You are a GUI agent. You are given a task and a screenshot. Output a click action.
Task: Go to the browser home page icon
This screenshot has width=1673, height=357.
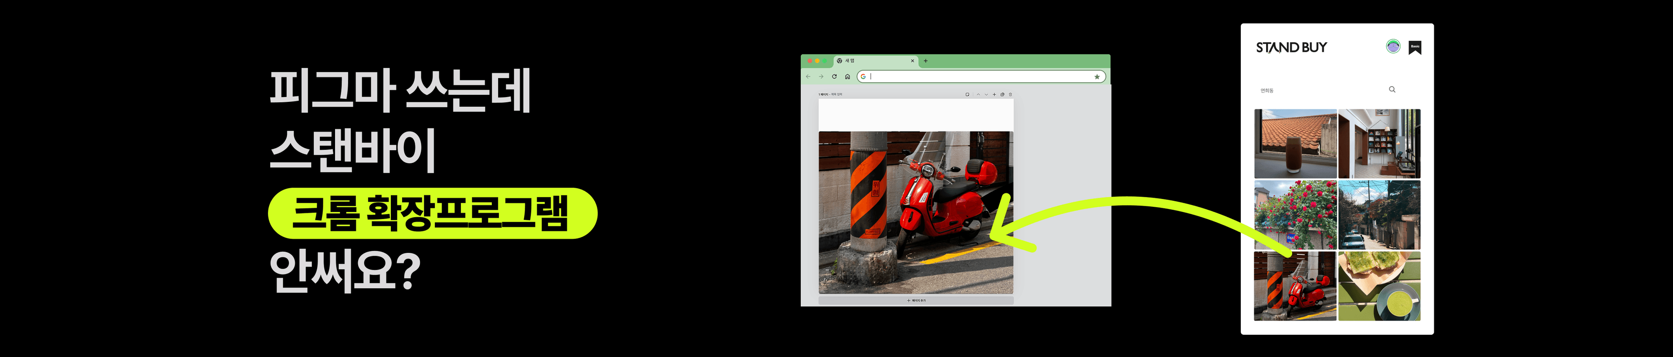click(x=847, y=77)
